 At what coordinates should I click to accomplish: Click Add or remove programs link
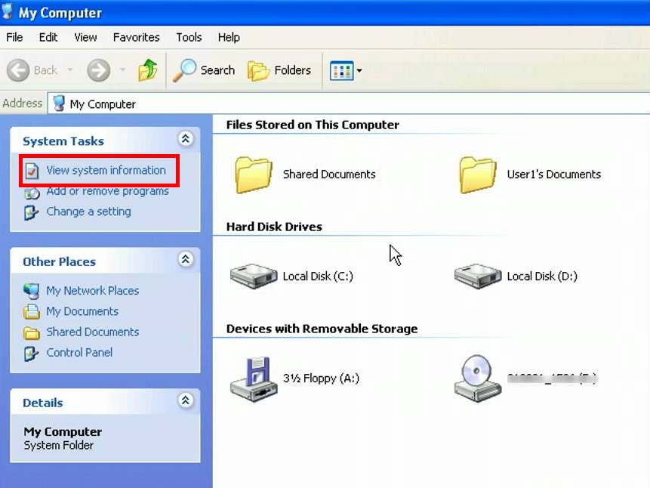pos(108,191)
